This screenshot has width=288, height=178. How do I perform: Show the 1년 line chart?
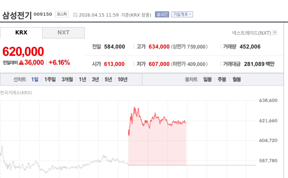pyautogui.click(x=82, y=79)
